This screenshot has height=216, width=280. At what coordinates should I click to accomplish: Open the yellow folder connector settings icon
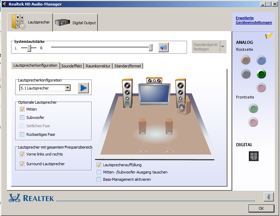point(269,36)
